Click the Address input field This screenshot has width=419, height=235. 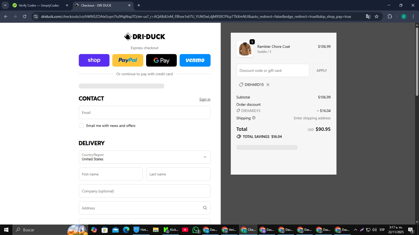(144, 208)
